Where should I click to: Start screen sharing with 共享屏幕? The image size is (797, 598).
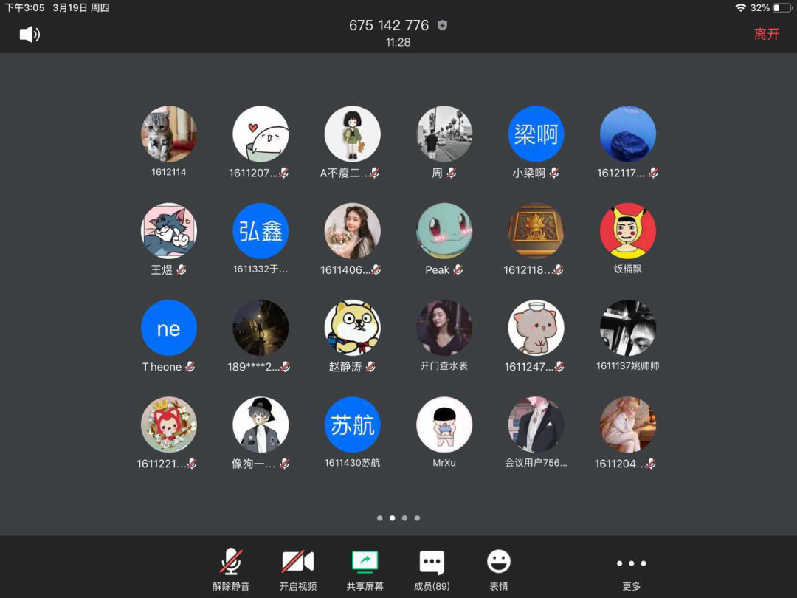point(365,569)
